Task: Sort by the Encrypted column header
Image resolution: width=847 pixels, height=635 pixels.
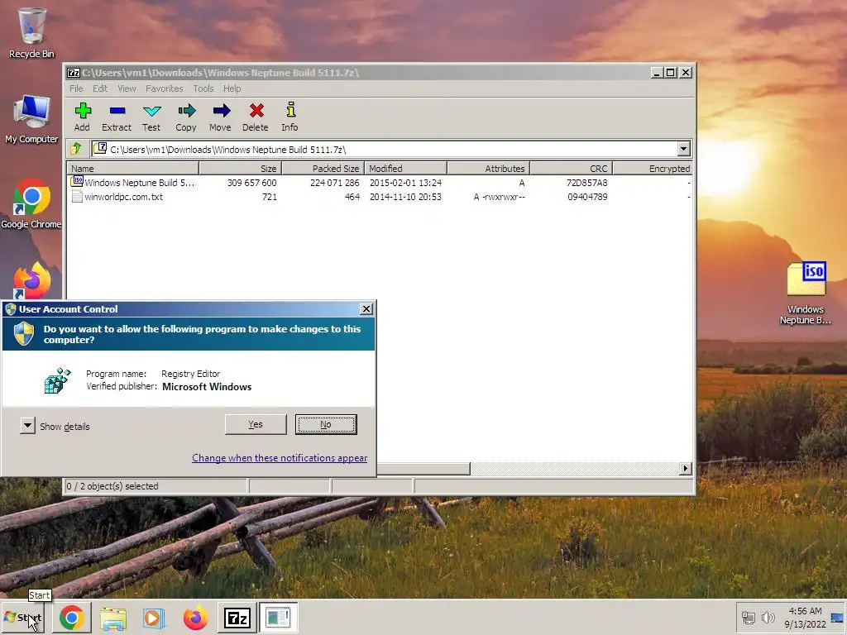Action: 653,169
